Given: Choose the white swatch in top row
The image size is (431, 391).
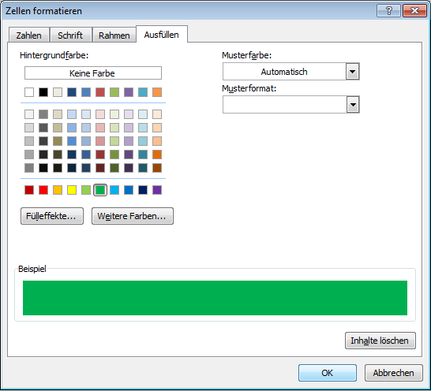Looking at the screenshot, I should click(x=29, y=92).
